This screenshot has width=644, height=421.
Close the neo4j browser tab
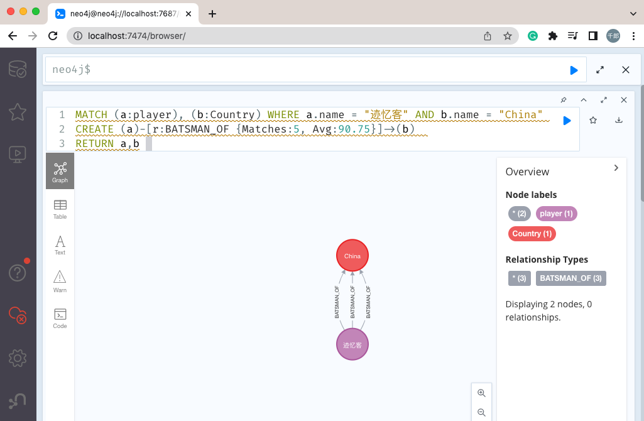pyautogui.click(x=188, y=14)
